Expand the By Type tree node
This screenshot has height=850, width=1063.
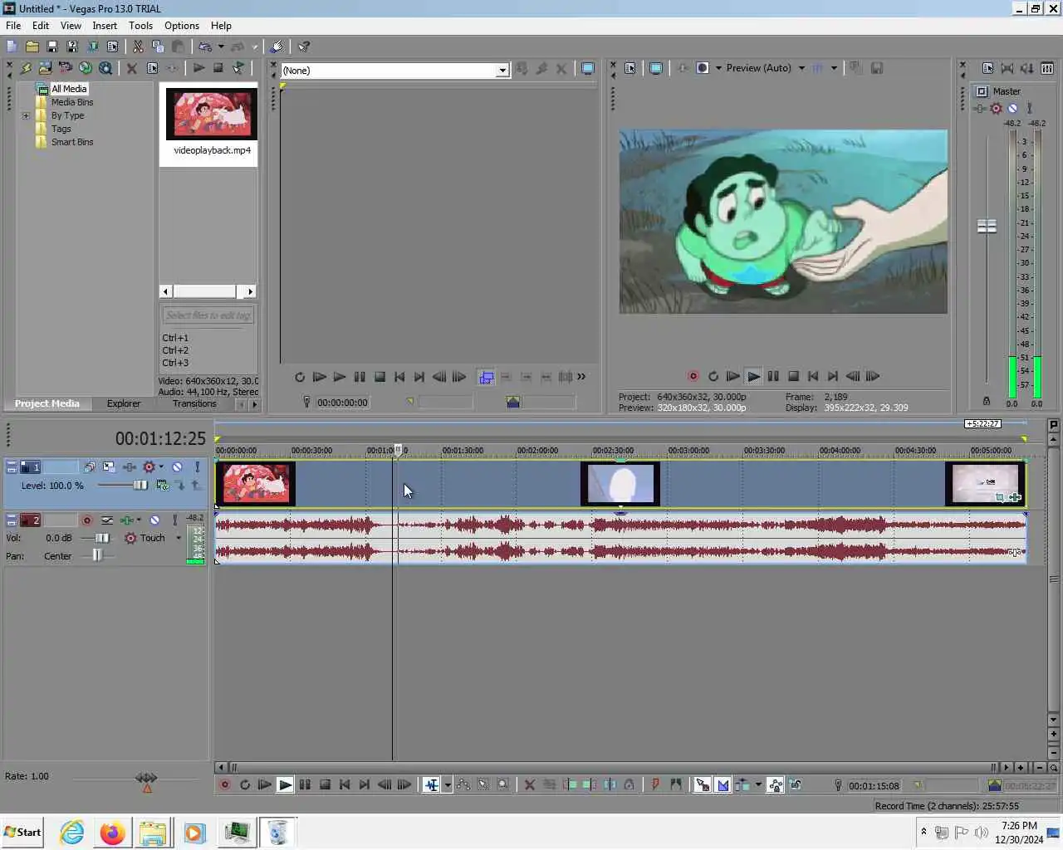(26, 115)
